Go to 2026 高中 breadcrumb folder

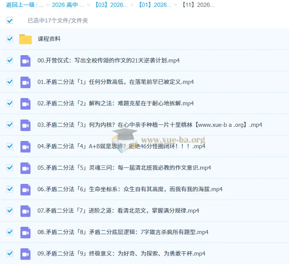coord(68,5)
